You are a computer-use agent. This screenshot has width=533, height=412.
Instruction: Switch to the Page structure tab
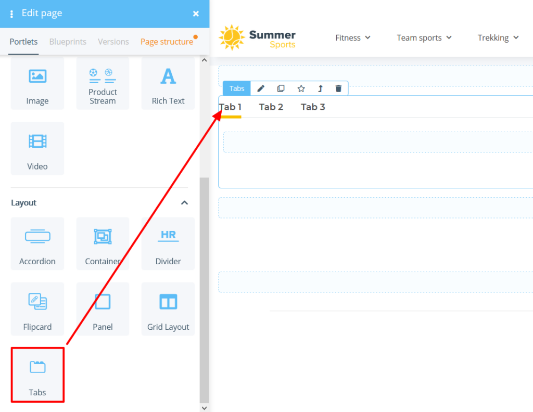coord(168,41)
